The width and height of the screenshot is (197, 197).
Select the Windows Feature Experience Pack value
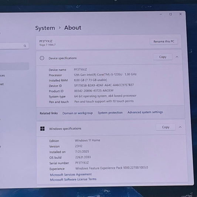click(x=112, y=168)
